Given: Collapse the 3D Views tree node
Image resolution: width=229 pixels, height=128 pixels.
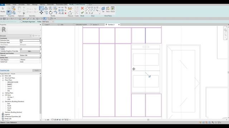Looking at the screenshot, I should [3, 95].
